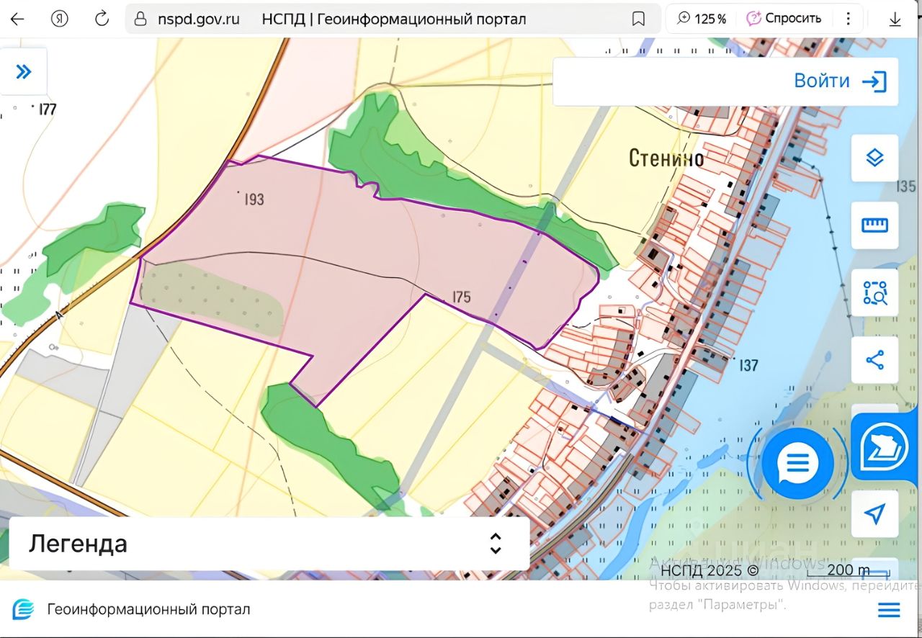922x638 pixels.
Task: Click map elevation label 177
Action: tap(48, 109)
